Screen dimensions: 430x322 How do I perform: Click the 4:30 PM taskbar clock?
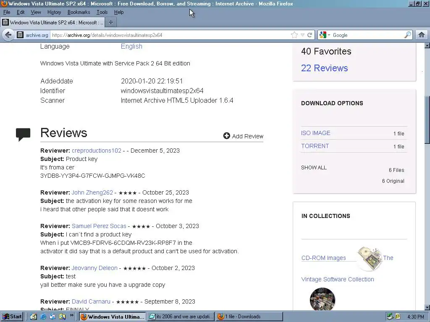pyautogui.click(x=416, y=317)
